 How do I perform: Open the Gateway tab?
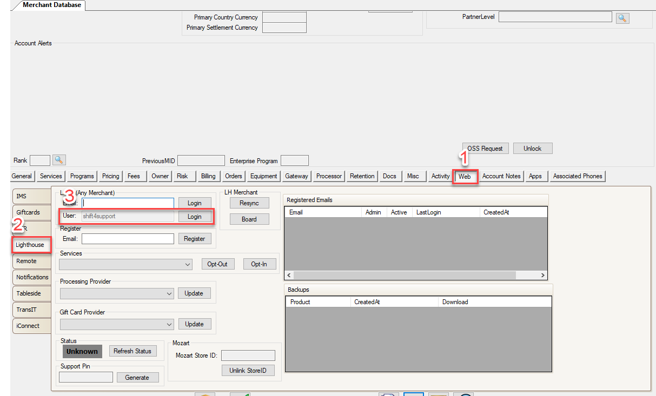tap(296, 176)
